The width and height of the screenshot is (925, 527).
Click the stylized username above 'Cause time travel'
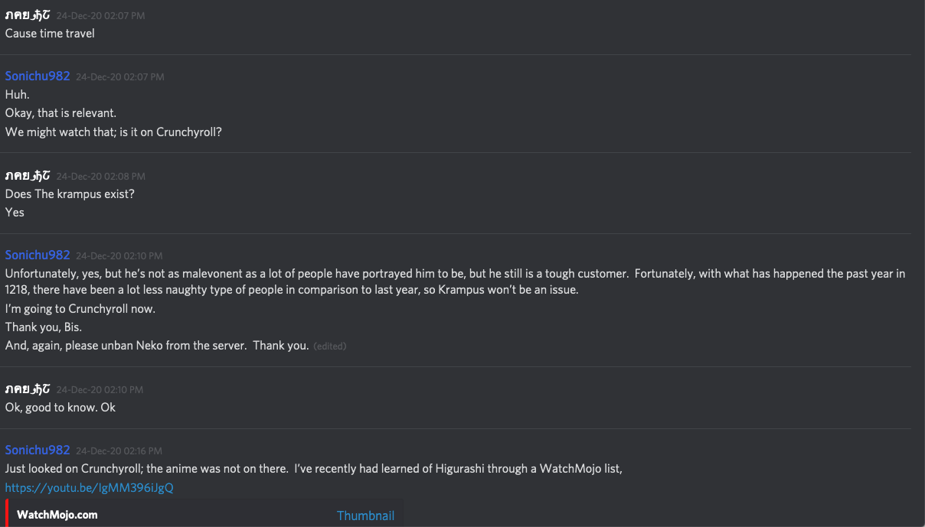pyautogui.click(x=28, y=15)
